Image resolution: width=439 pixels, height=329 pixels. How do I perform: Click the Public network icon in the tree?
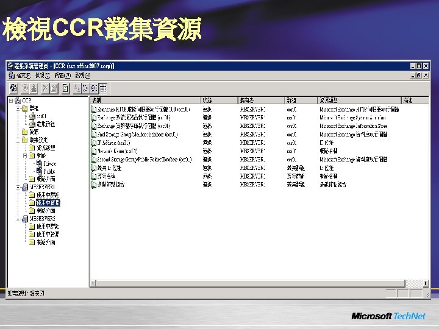39,171
